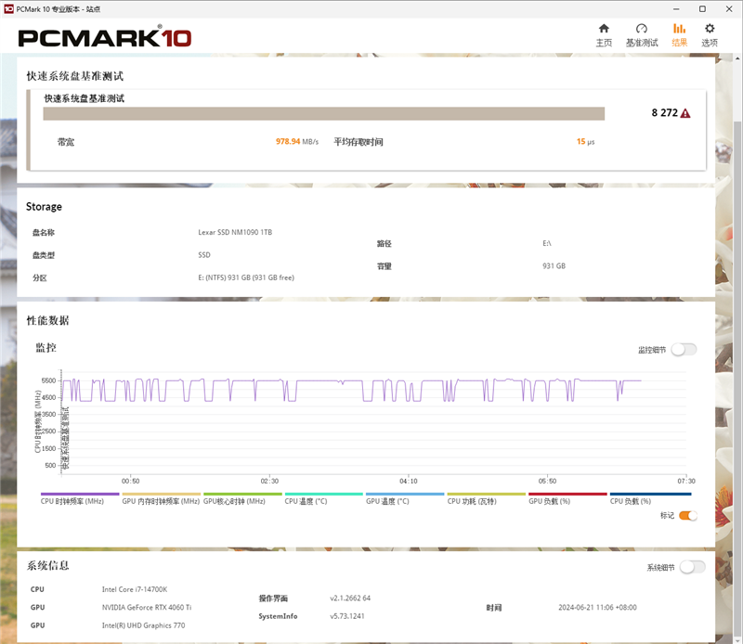Click the E: (NTFS) 931 GB partition text
743x644 pixels.
[x=246, y=277]
